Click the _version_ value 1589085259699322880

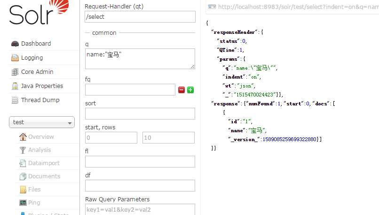pos(290,139)
